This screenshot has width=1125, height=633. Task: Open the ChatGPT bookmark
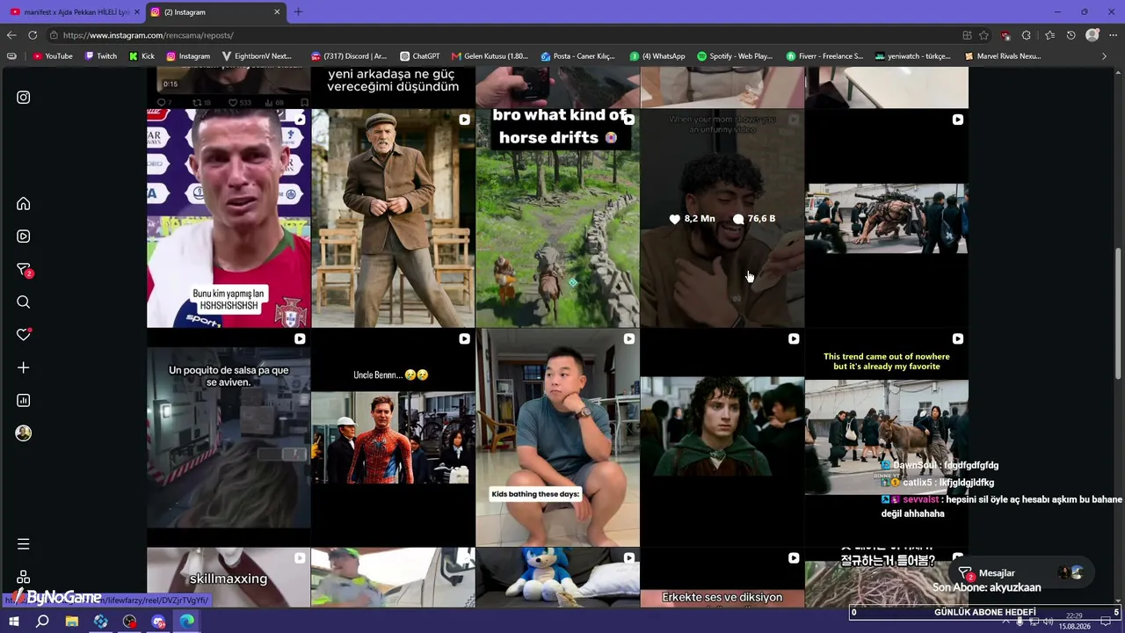click(x=419, y=56)
